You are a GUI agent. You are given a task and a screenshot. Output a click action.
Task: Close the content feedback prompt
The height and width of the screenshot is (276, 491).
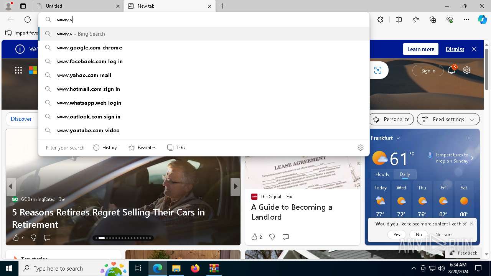[x=471, y=223]
